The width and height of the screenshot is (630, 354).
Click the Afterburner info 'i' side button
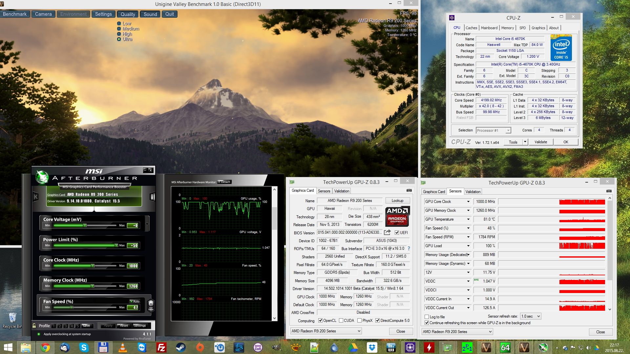click(x=152, y=197)
